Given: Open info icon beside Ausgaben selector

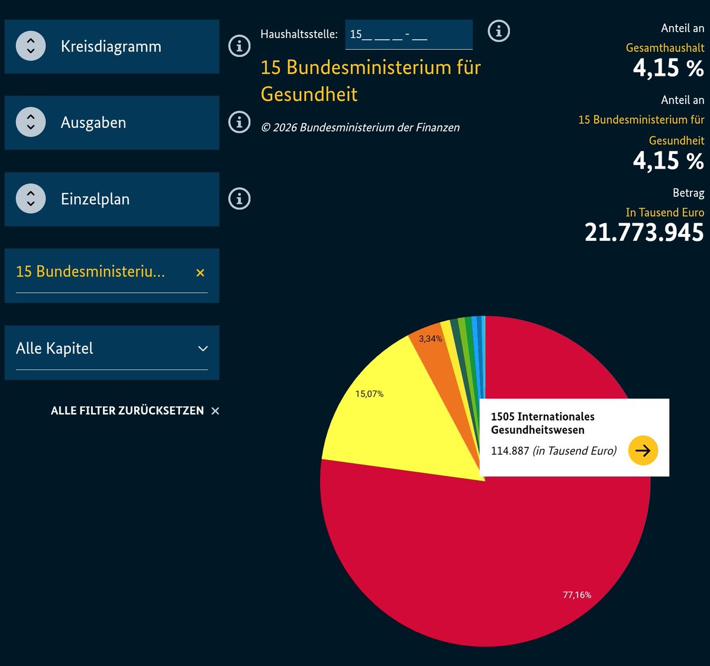Looking at the screenshot, I should point(240,122).
